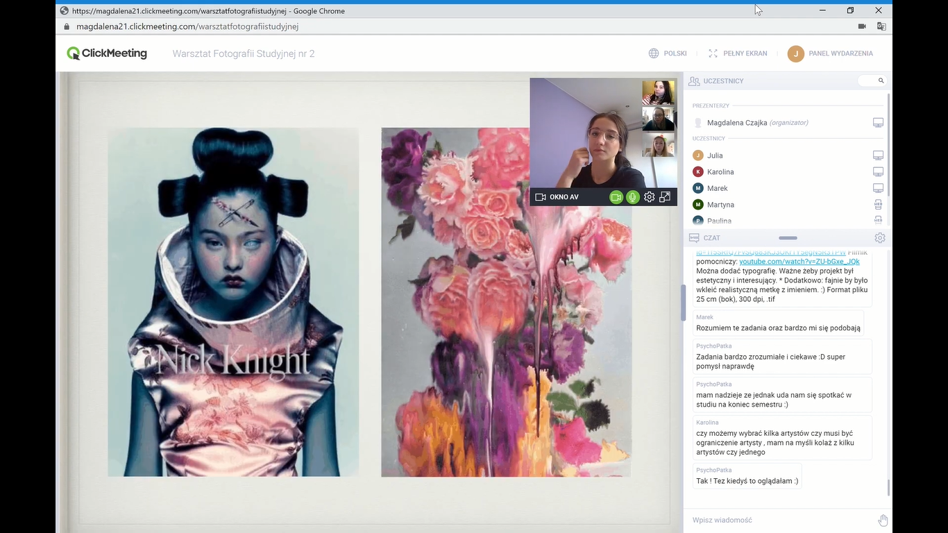Click the Uczestnicy panel header
948x533 pixels.
click(723, 81)
